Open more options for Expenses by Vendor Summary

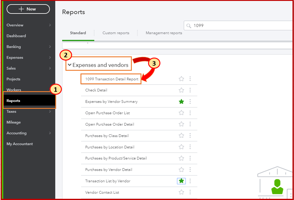pyautogui.click(x=190, y=102)
